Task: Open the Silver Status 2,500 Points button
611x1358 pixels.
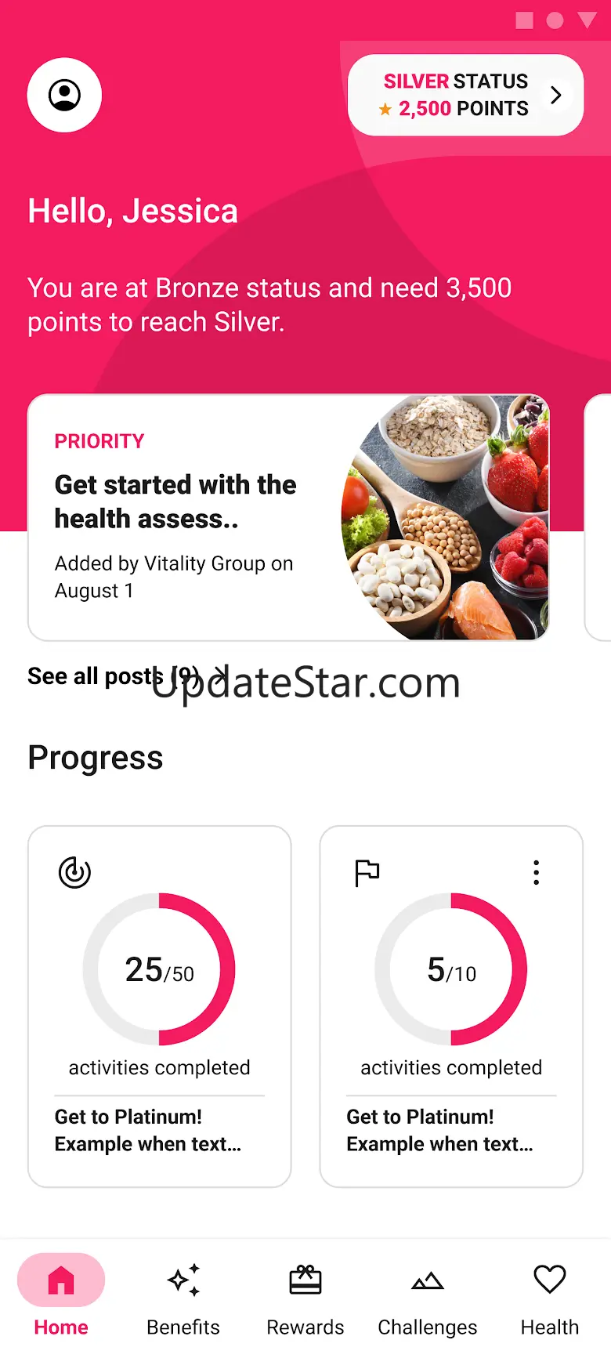Action: [x=466, y=95]
